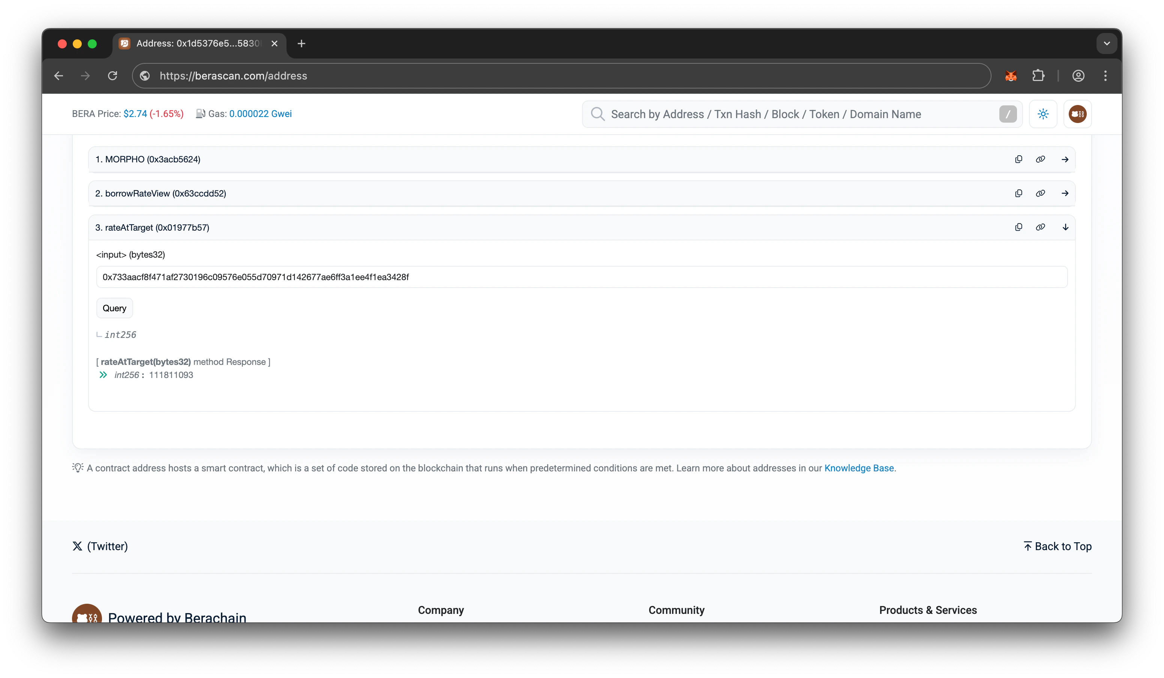Collapse the rateAtTarget method arrow

(x=1065, y=227)
